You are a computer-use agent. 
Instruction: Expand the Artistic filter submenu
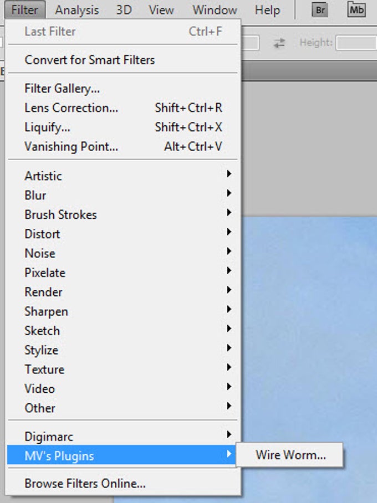click(43, 176)
